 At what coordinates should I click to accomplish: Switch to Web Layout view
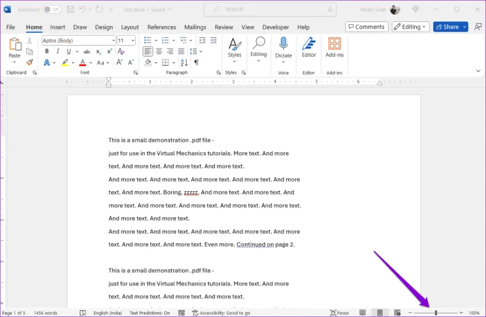(397, 313)
